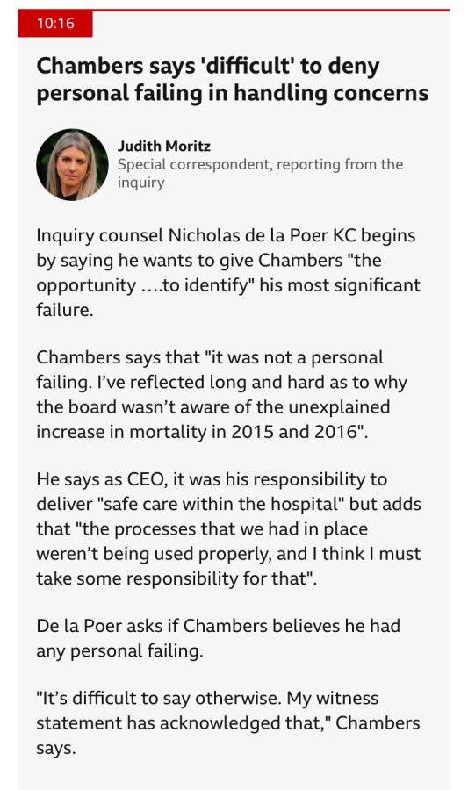Select the Judith Moritz author name
468x790 pixels.
pos(164,146)
